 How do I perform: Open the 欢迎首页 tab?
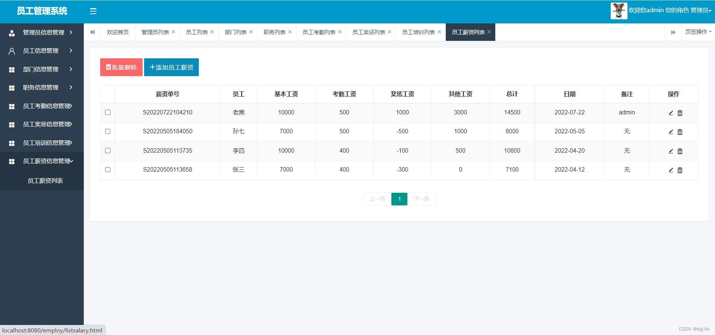[x=118, y=32]
